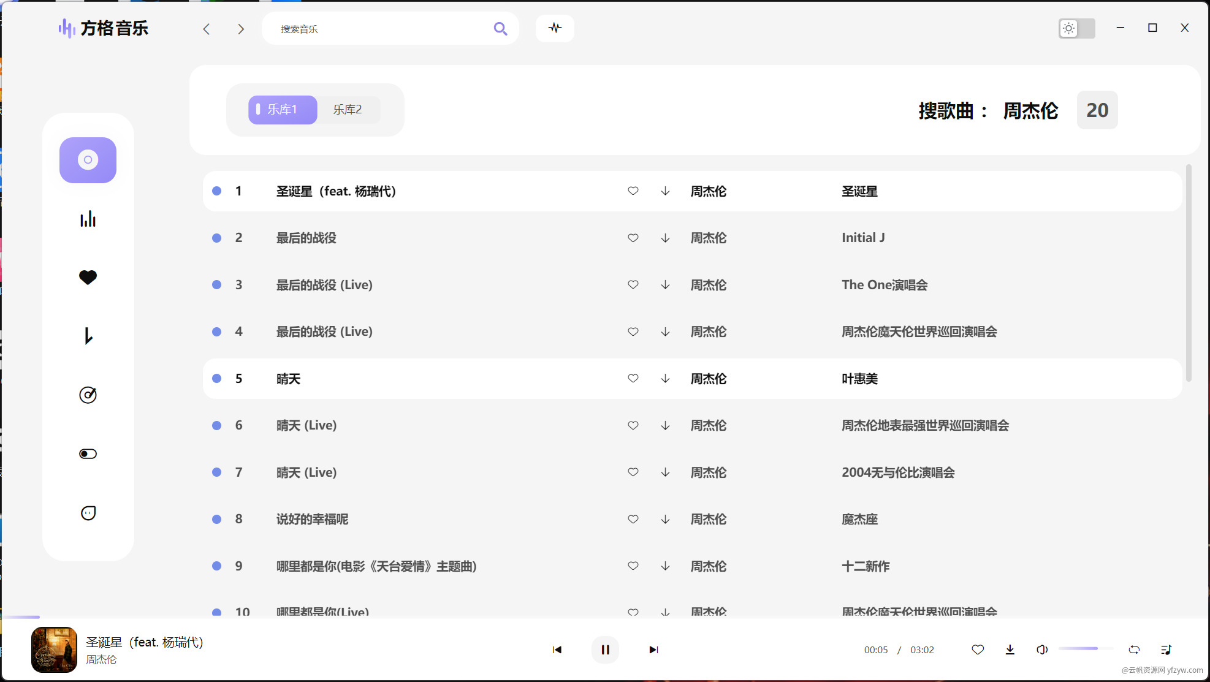Click the result count 20 badge
1210x682 pixels.
(1097, 110)
